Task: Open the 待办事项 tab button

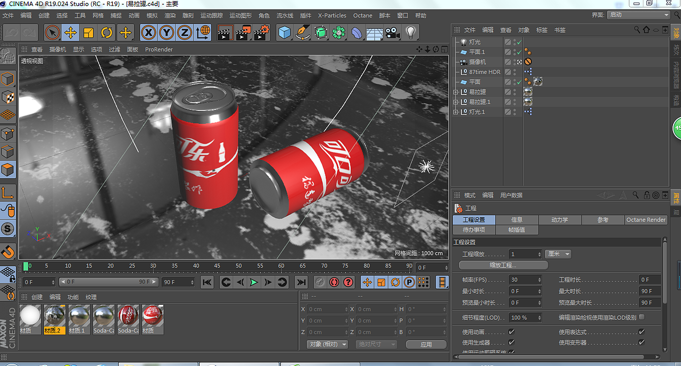Action: [474, 229]
